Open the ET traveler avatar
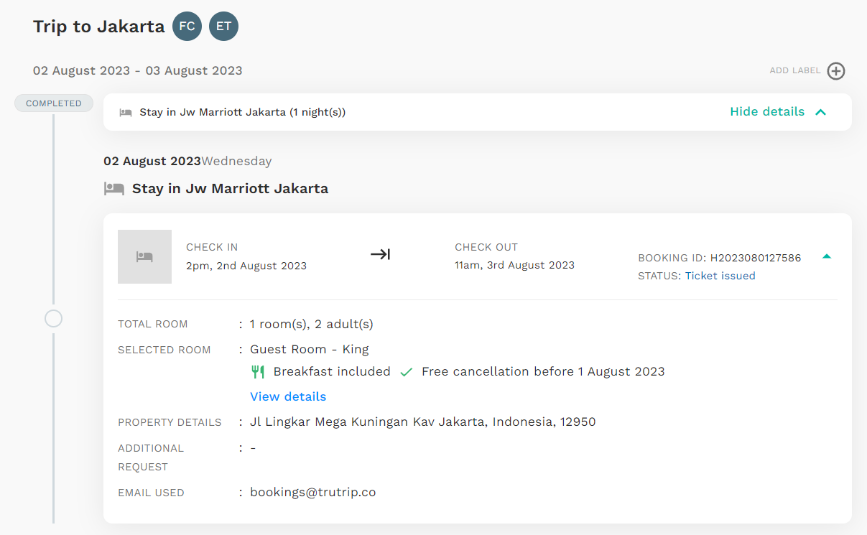Image resolution: width=867 pixels, height=535 pixels. point(223,27)
